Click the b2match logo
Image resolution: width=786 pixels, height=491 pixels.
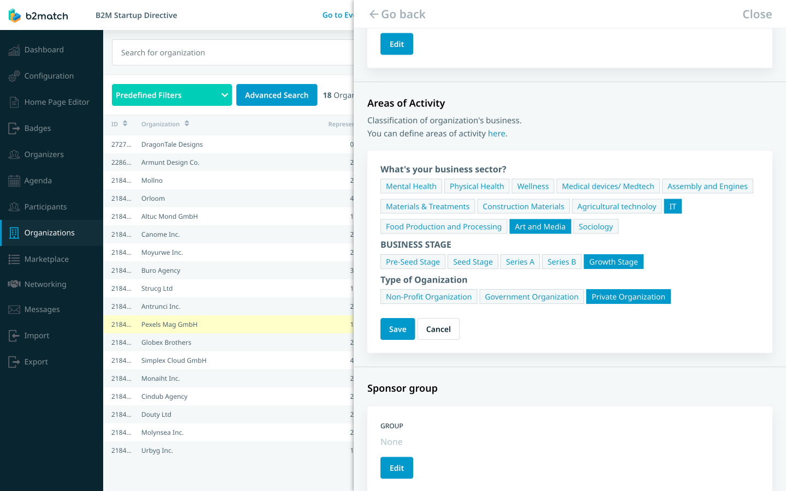pyautogui.click(x=38, y=16)
